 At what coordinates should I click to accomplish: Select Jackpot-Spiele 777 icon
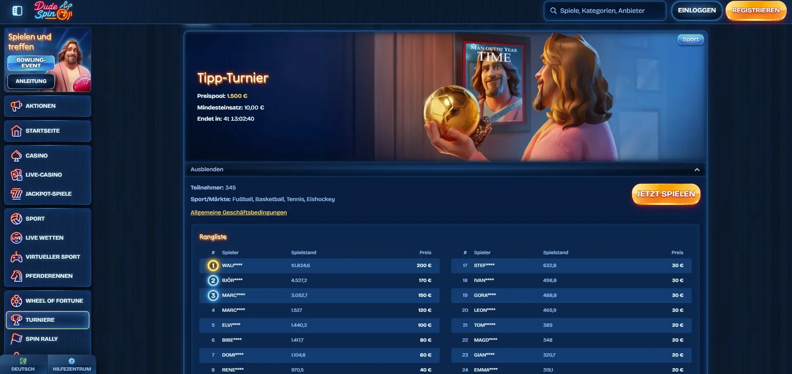16,194
